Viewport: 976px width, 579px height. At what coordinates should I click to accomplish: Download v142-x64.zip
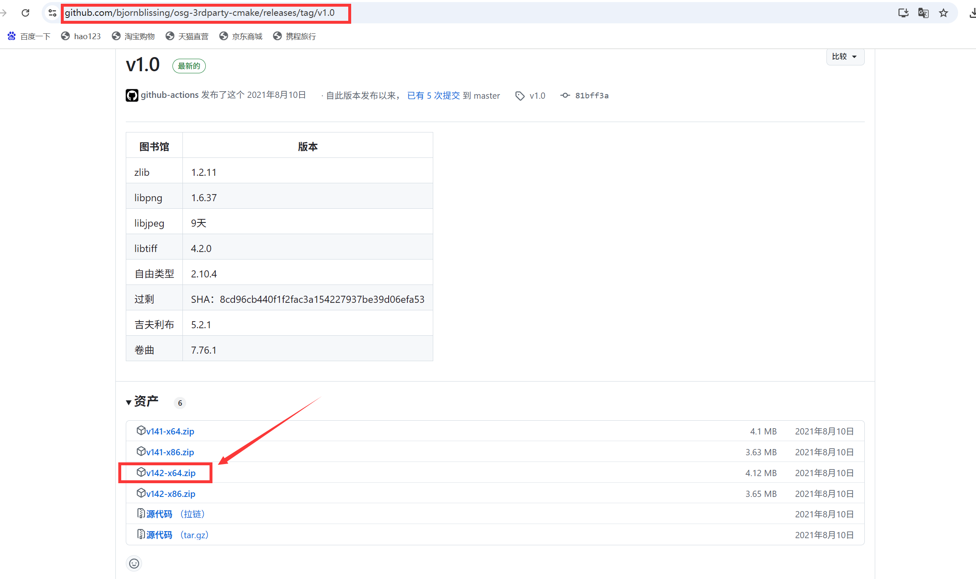coord(171,473)
